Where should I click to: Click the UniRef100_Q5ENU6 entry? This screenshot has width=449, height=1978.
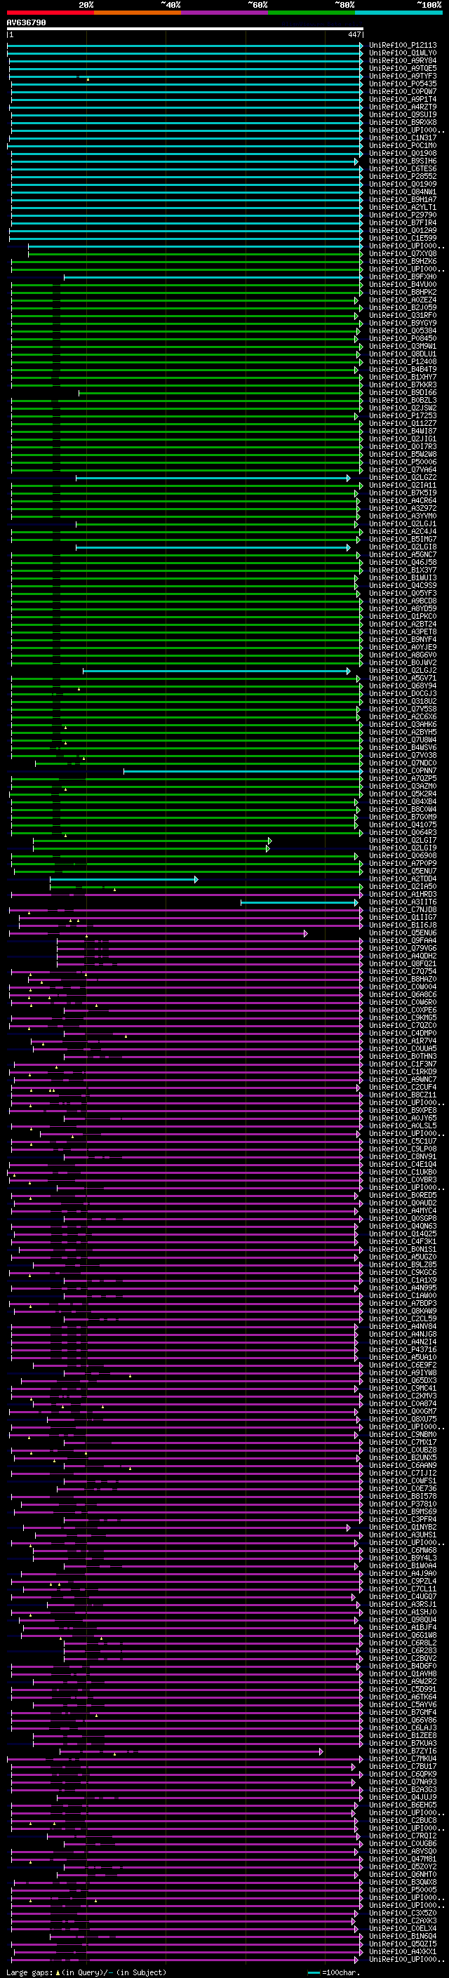point(403,933)
